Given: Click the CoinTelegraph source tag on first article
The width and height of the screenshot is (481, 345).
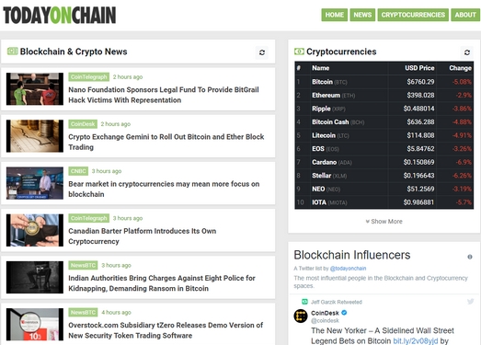Looking at the screenshot, I should 88,76.
